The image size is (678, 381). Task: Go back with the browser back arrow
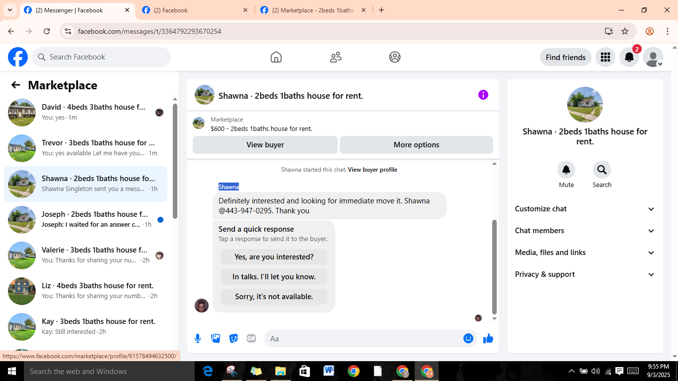[11, 31]
